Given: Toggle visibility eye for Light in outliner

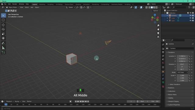Looking at the screenshot, I should (190, 20).
